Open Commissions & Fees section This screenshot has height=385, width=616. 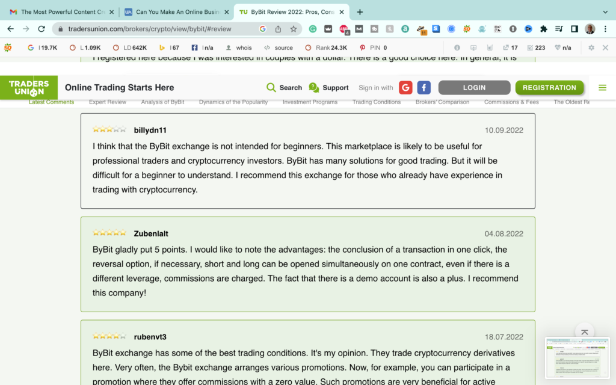[x=511, y=102]
